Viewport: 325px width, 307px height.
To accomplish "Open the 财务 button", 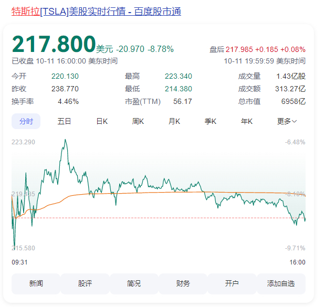I will (x=183, y=283).
